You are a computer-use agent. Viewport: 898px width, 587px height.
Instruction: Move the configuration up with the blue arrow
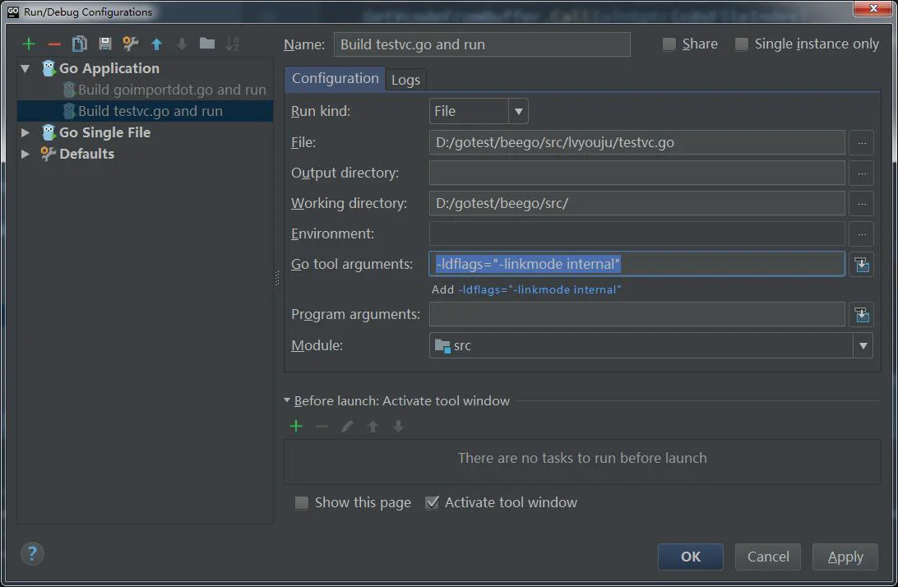tap(156, 44)
